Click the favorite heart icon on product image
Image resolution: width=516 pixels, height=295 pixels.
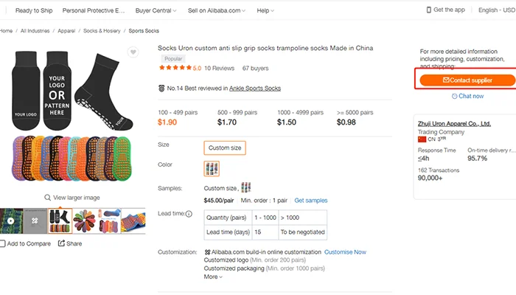[133, 52]
